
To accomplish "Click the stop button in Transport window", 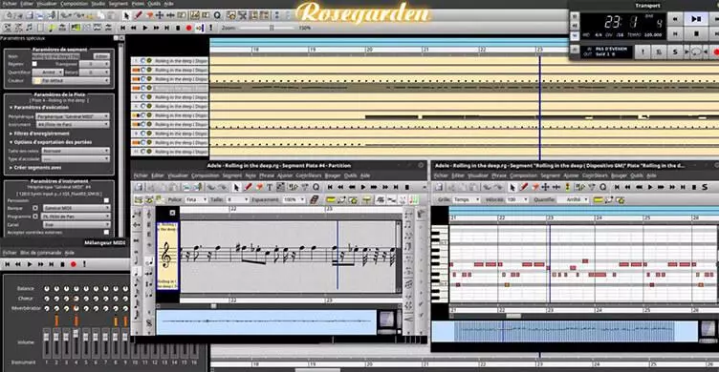I will coord(696,33).
